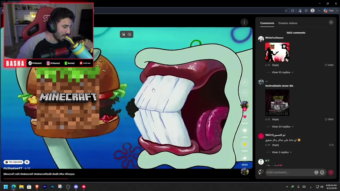
Task: Open the Snipping Tool from the taskbar
Action: pyautogui.click(x=60, y=187)
